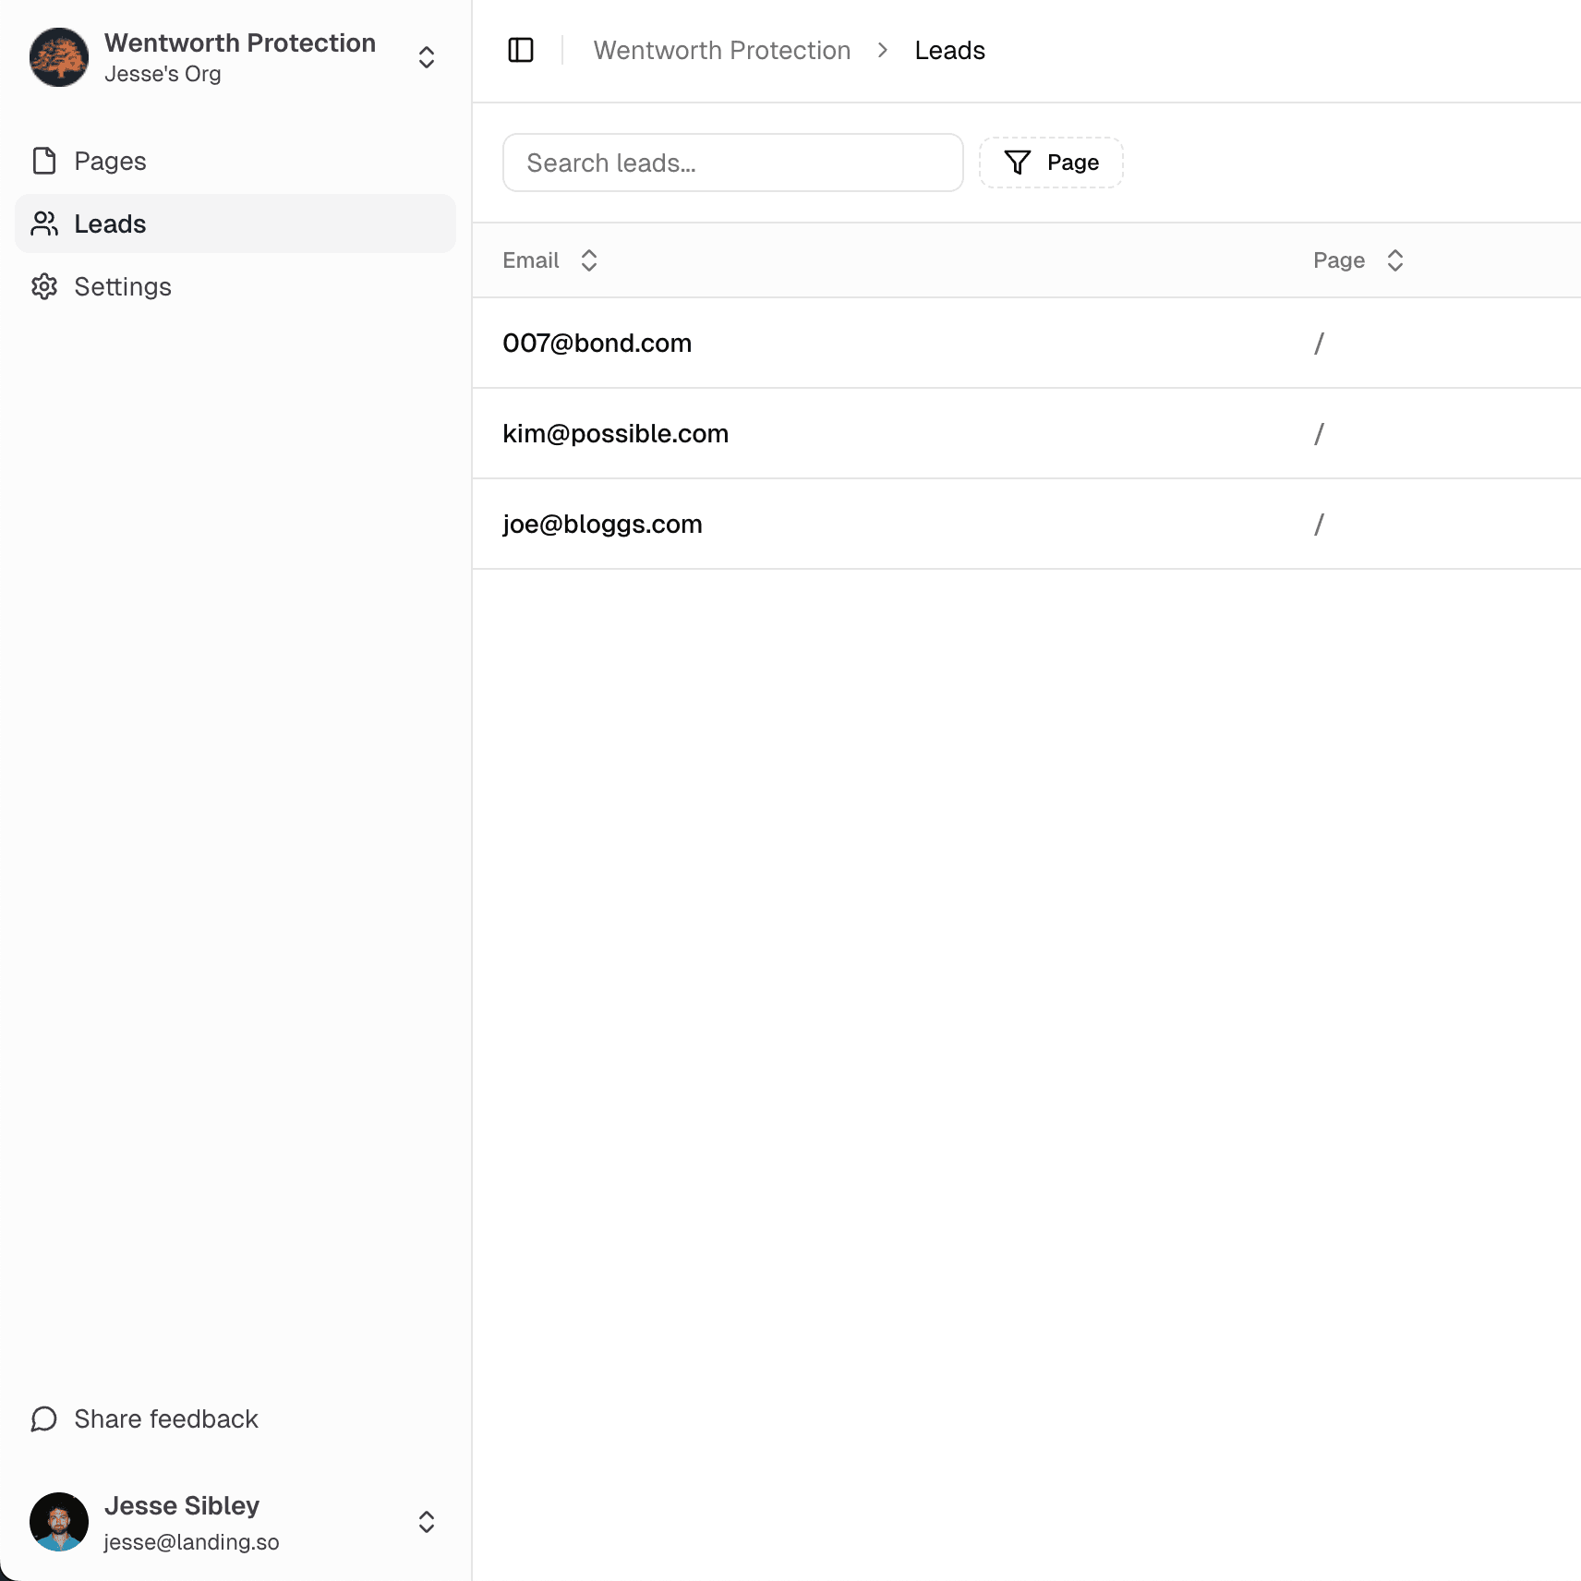The image size is (1581, 1581).
Task: Click the Page filter funnel icon
Action: pos(1017,163)
